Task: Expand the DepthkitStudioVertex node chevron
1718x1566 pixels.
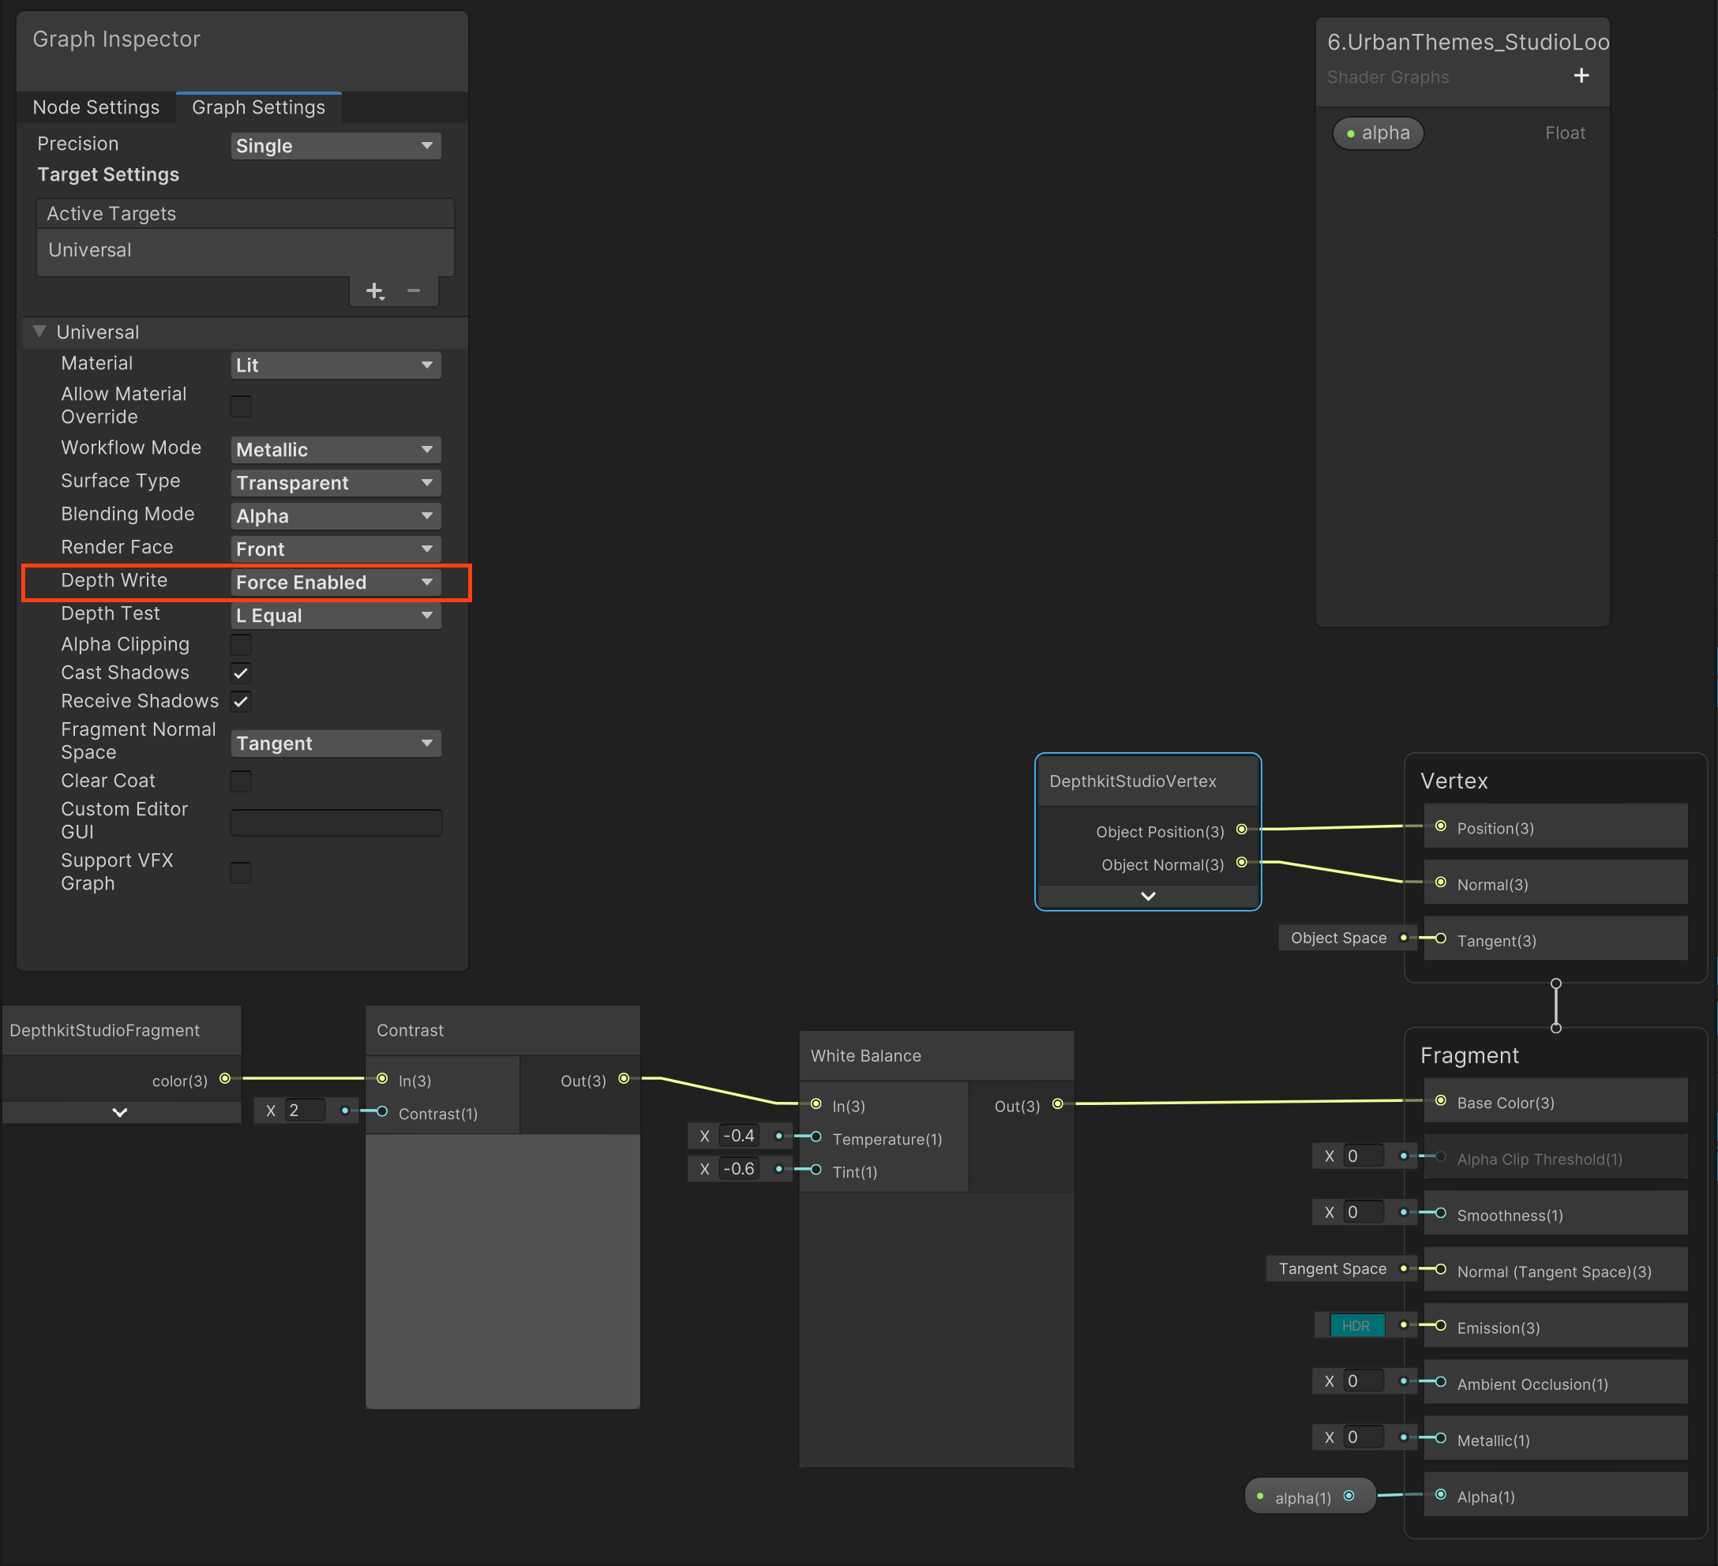Action: [x=1148, y=897]
